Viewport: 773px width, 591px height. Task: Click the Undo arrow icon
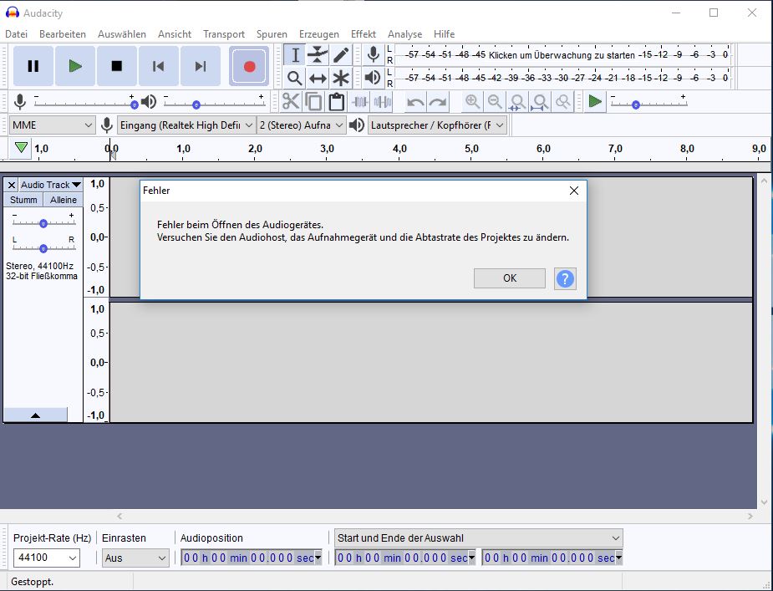[415, 102]
